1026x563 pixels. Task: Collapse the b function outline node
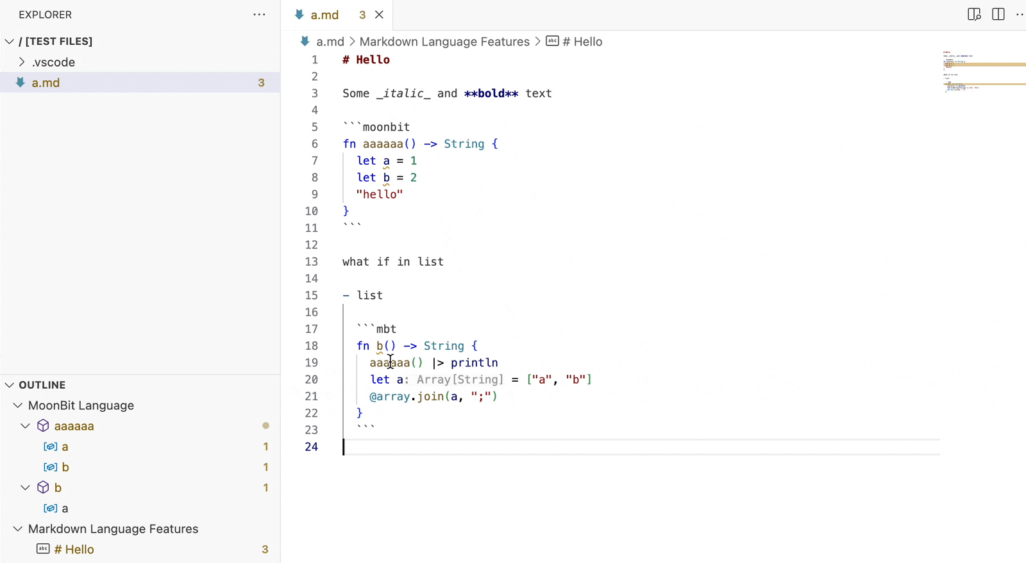pyautogui.click(x=26, y=487)
